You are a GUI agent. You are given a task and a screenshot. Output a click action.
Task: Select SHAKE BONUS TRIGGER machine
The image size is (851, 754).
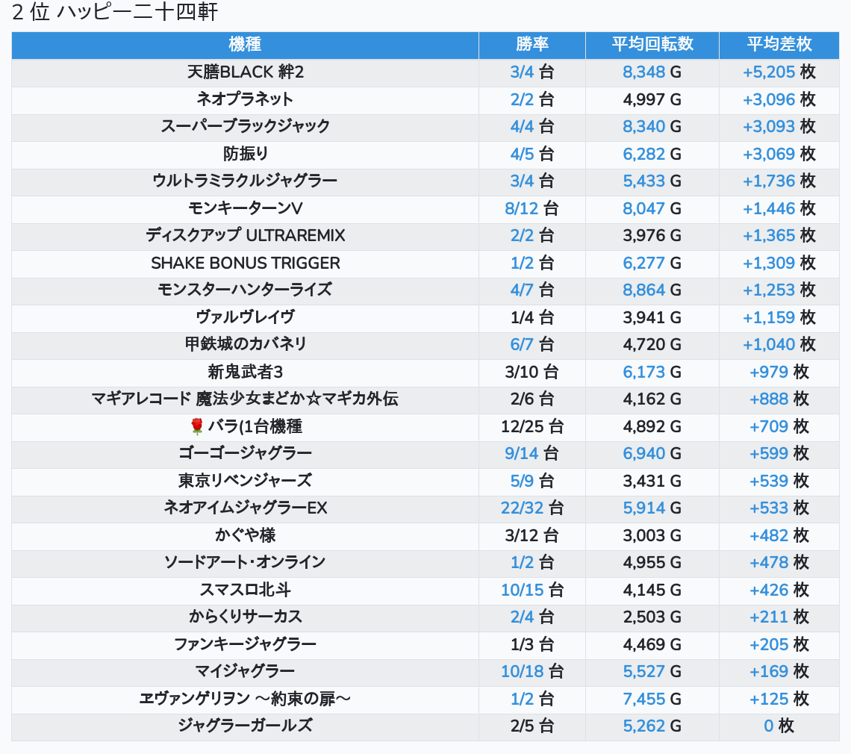245,263
